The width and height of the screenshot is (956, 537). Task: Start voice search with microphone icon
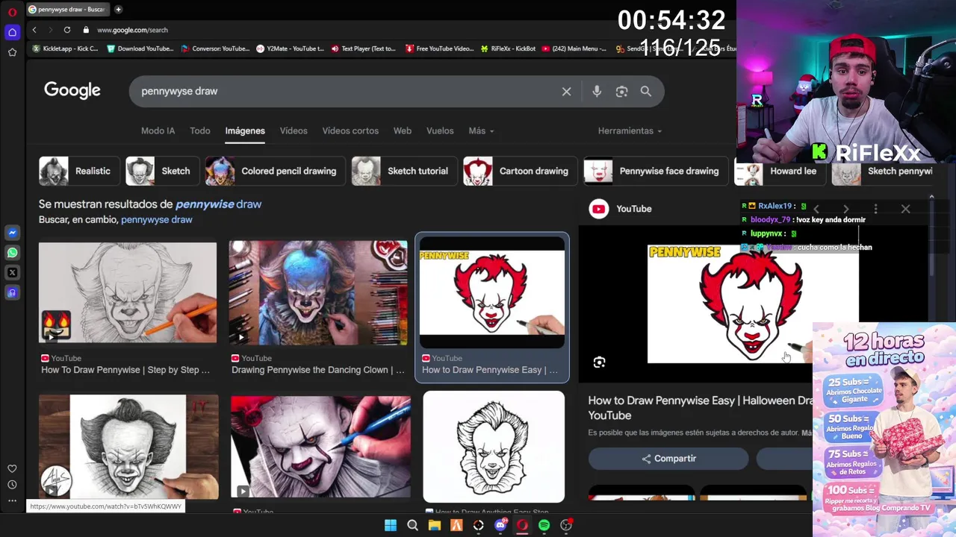coord(597,91)
